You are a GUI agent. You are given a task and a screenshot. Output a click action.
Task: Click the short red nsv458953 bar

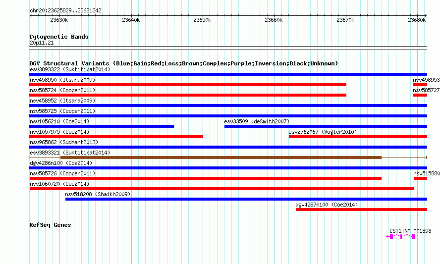(x=420, y=85)
